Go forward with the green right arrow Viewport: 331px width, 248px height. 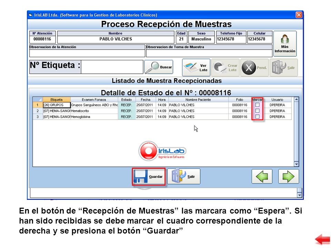289,176
